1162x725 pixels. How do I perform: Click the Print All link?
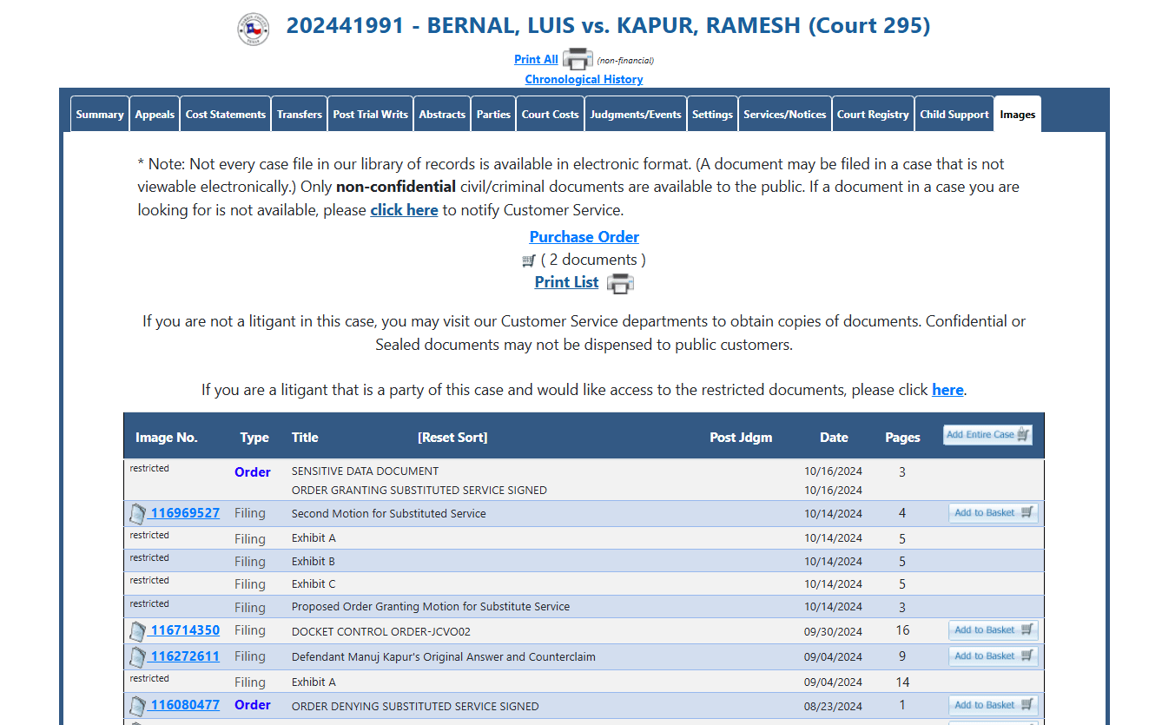point(536,59)
